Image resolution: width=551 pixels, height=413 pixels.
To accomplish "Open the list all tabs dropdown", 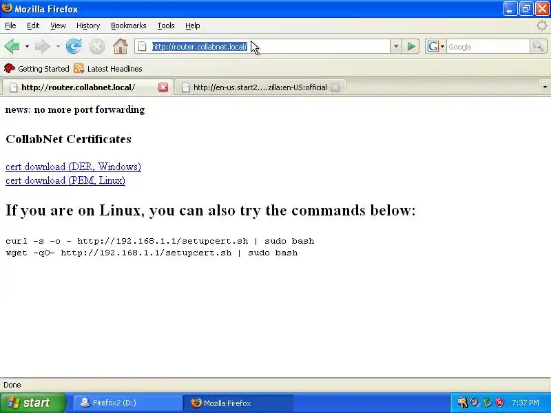I will (x=545, y=87).
